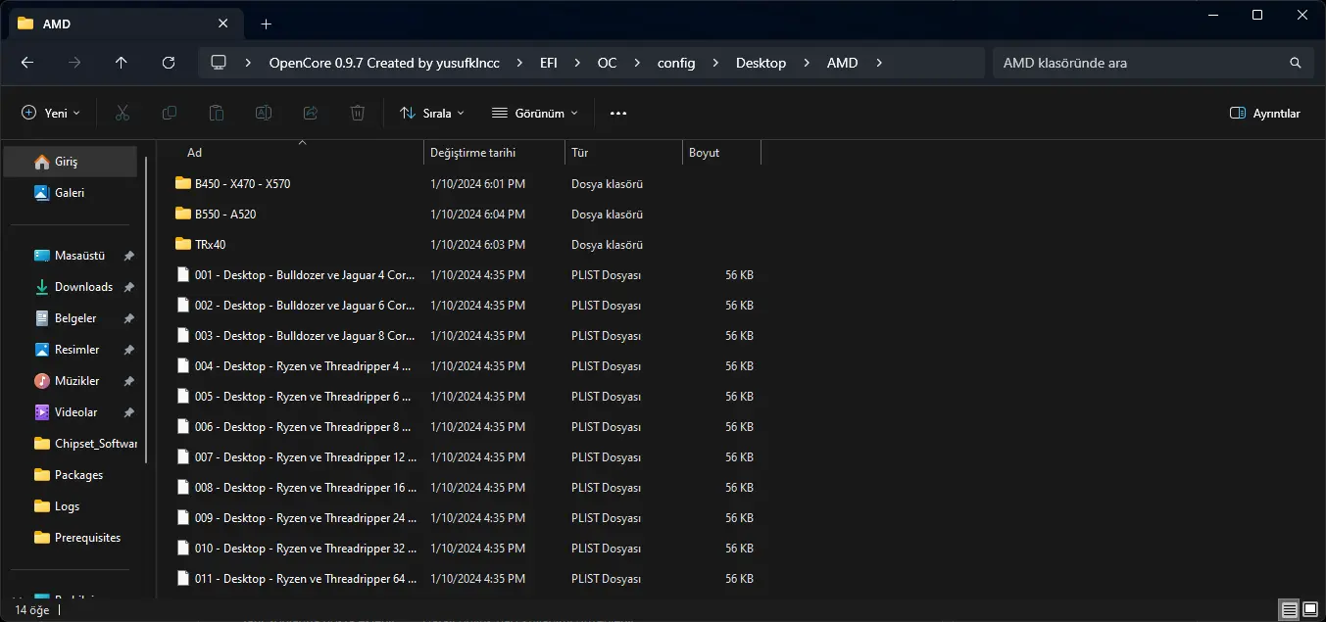
Task: Unpin Masaüstü using its pin icon
Action: (128, 256)
